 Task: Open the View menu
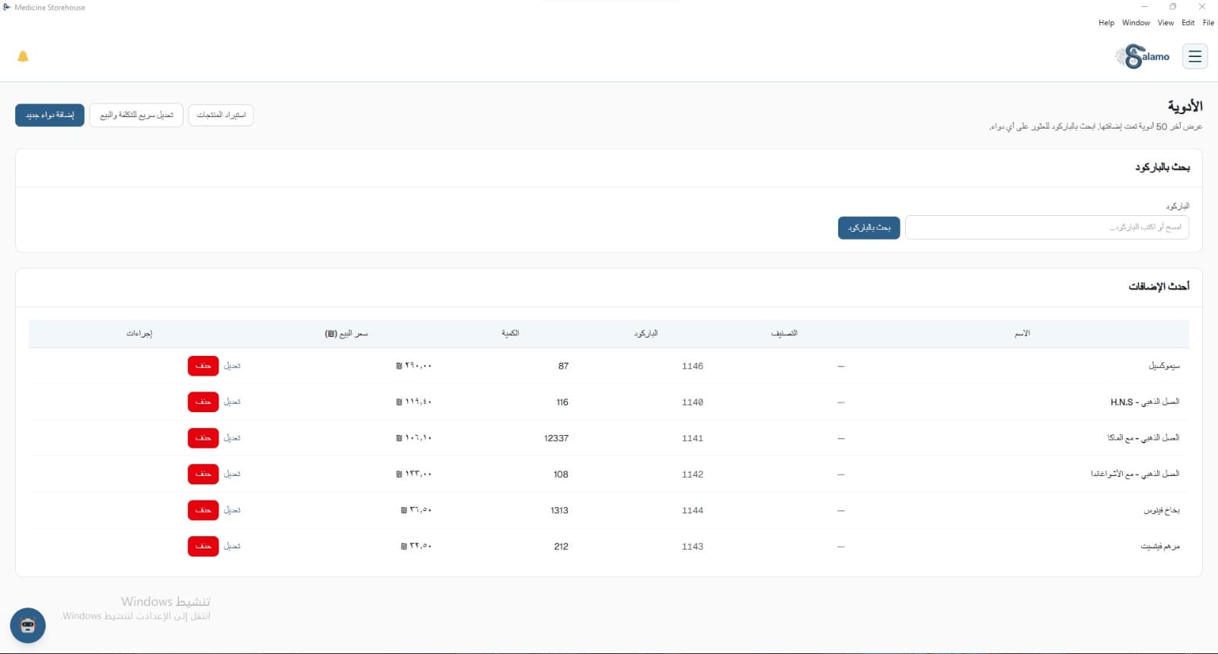coord(1165,23)
